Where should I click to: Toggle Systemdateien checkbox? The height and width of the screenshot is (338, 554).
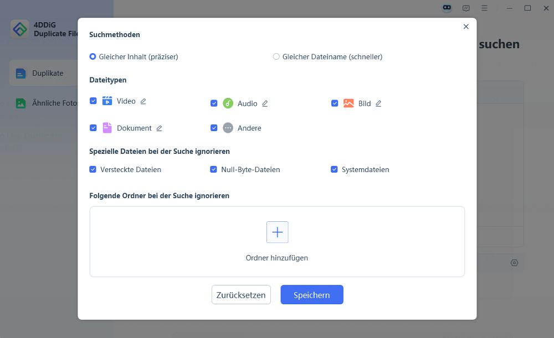[334, 169]
